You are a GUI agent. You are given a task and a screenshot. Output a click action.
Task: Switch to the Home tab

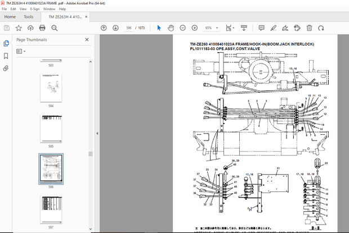(x=10, y=17)
